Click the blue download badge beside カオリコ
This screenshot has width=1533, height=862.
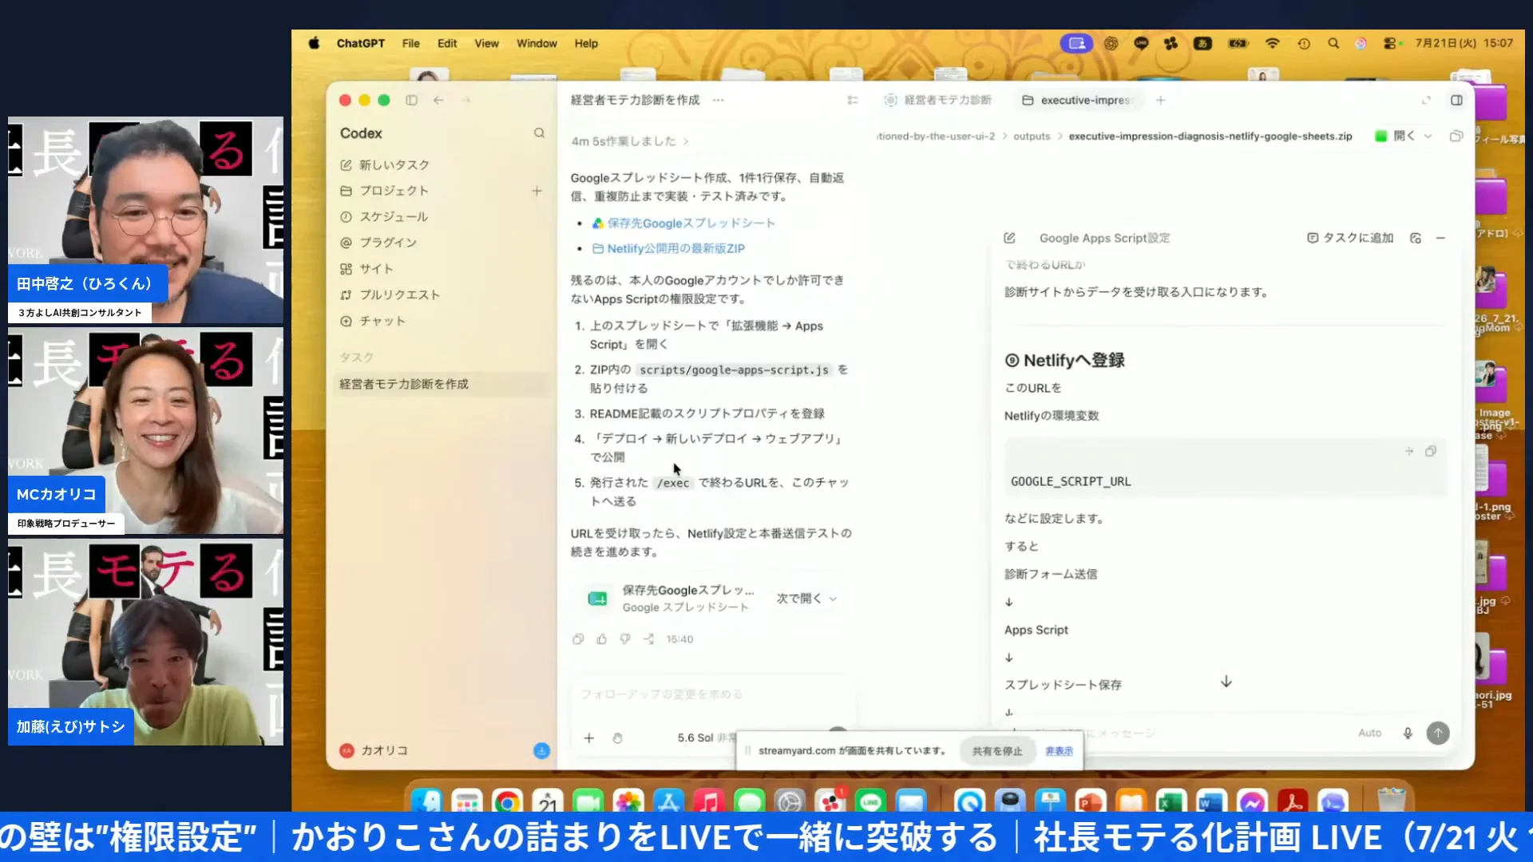pyautogui.click(x=541, y=750)
